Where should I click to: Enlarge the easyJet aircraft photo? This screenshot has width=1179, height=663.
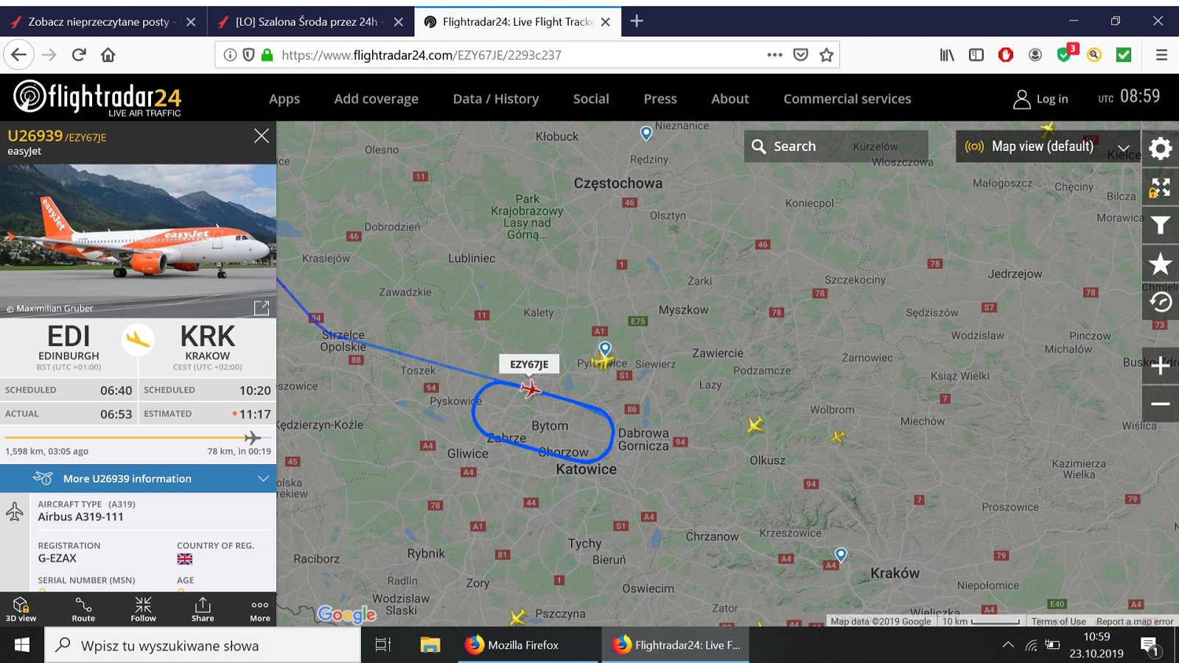(262, 308)
